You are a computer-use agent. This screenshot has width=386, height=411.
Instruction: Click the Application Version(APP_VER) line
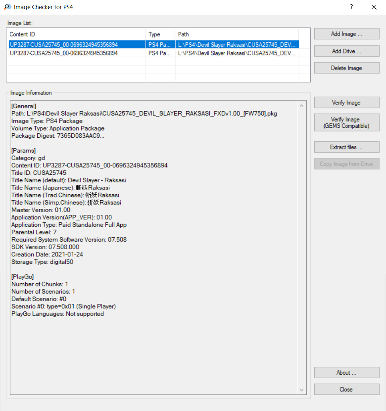(x=62, y=217)
